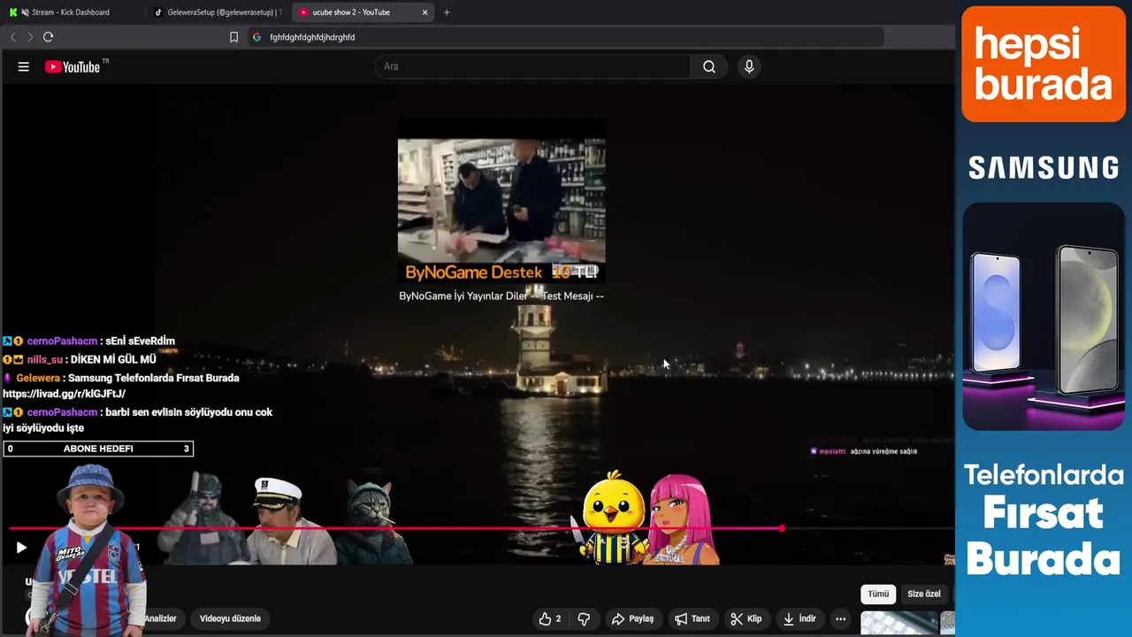The image size is (1132, 637).
Task: Dislike the video with thumbs down
Action: [x=584, y=618]
